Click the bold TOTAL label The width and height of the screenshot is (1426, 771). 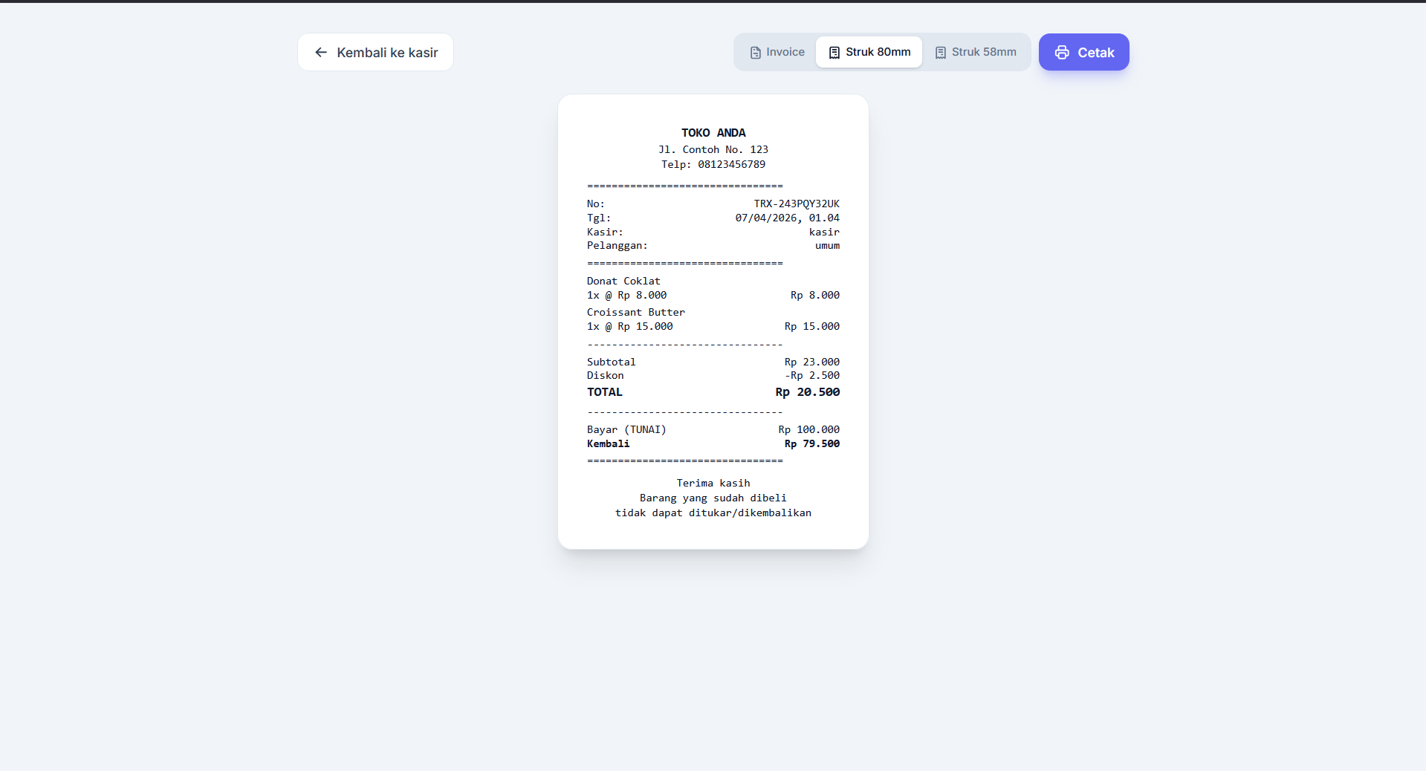pos(605,392)
